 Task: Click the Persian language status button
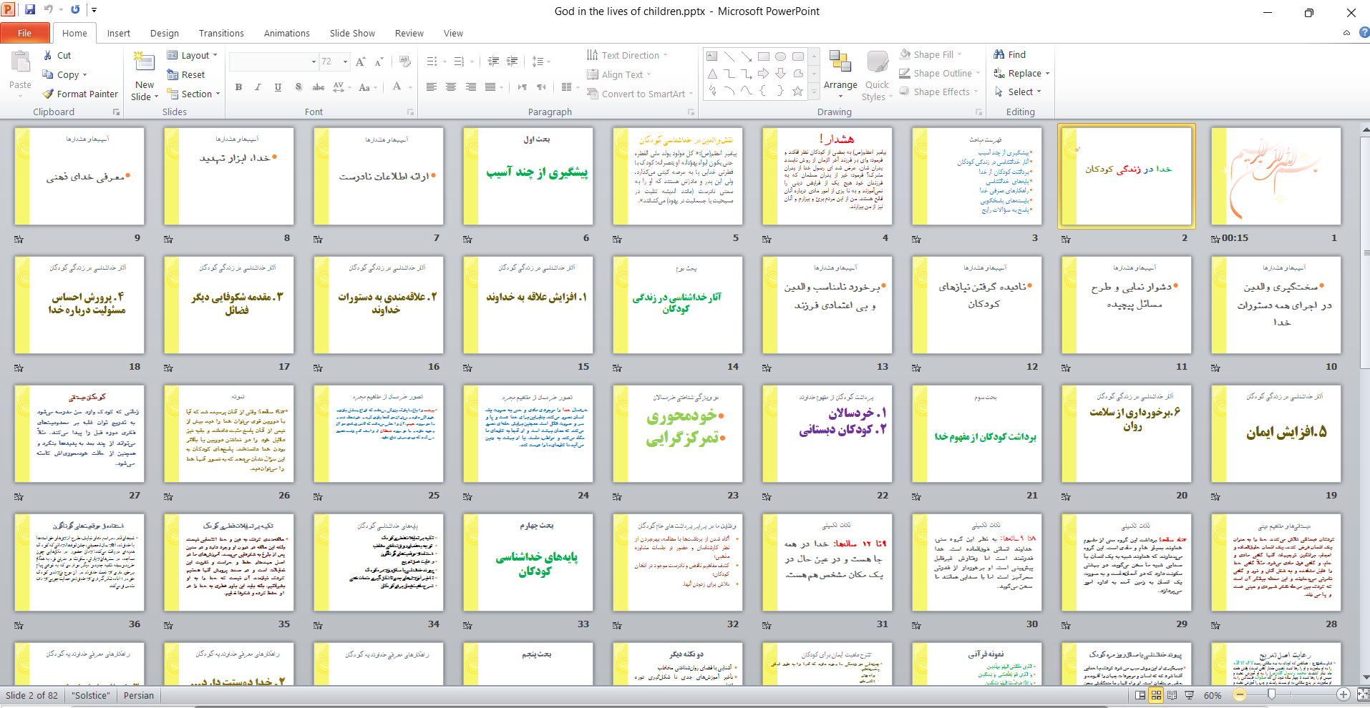[139, 695]
